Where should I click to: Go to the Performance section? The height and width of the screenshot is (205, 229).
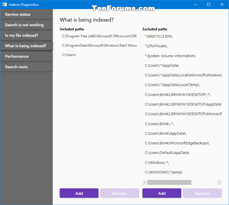27,57
